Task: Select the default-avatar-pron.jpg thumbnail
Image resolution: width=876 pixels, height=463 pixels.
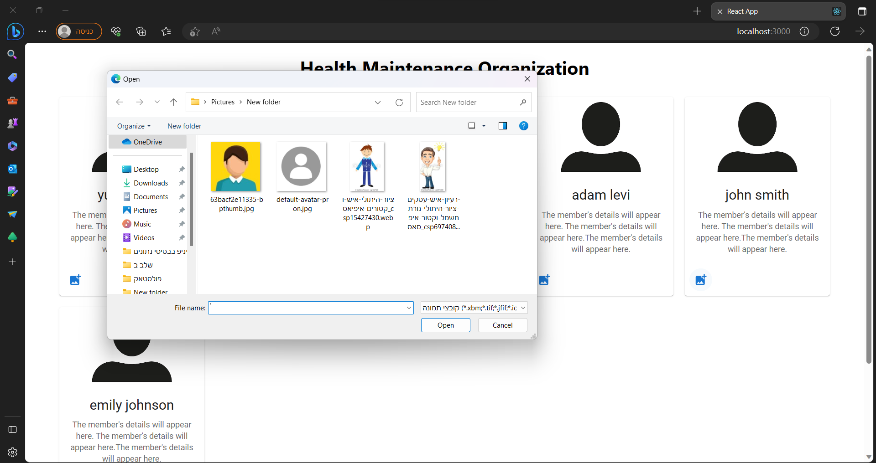Action: click(x=301, y=167)
